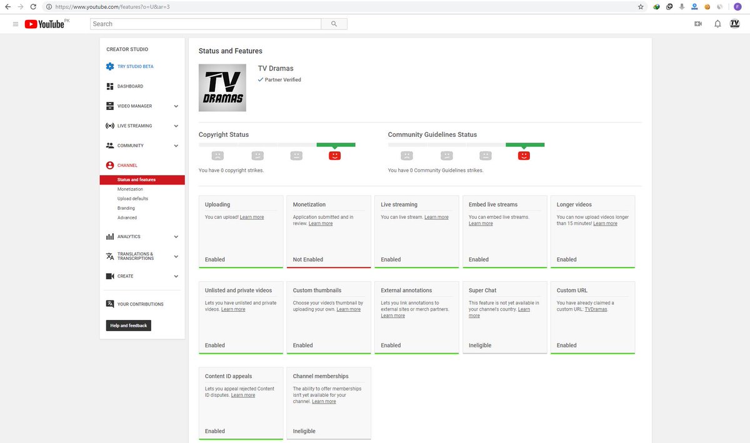Open Learn more in Monetization card
Screen dimensions: 750x443
321,223
